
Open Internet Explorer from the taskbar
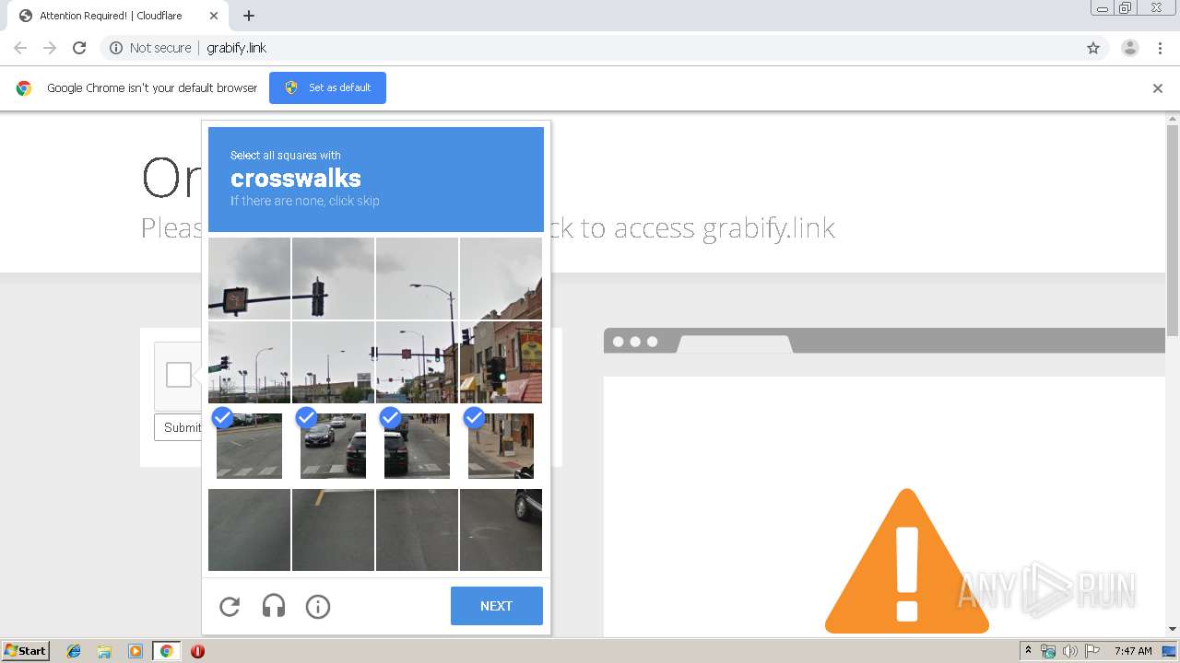coord(74,651)
